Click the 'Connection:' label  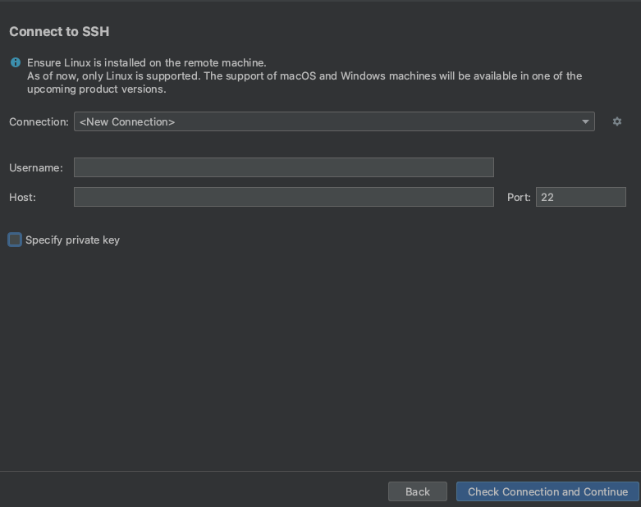pyautogui.click(x=39, y=121)
